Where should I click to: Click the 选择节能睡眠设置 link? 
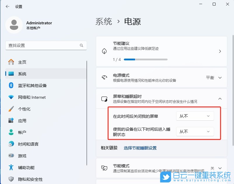(x=140, y=148)
